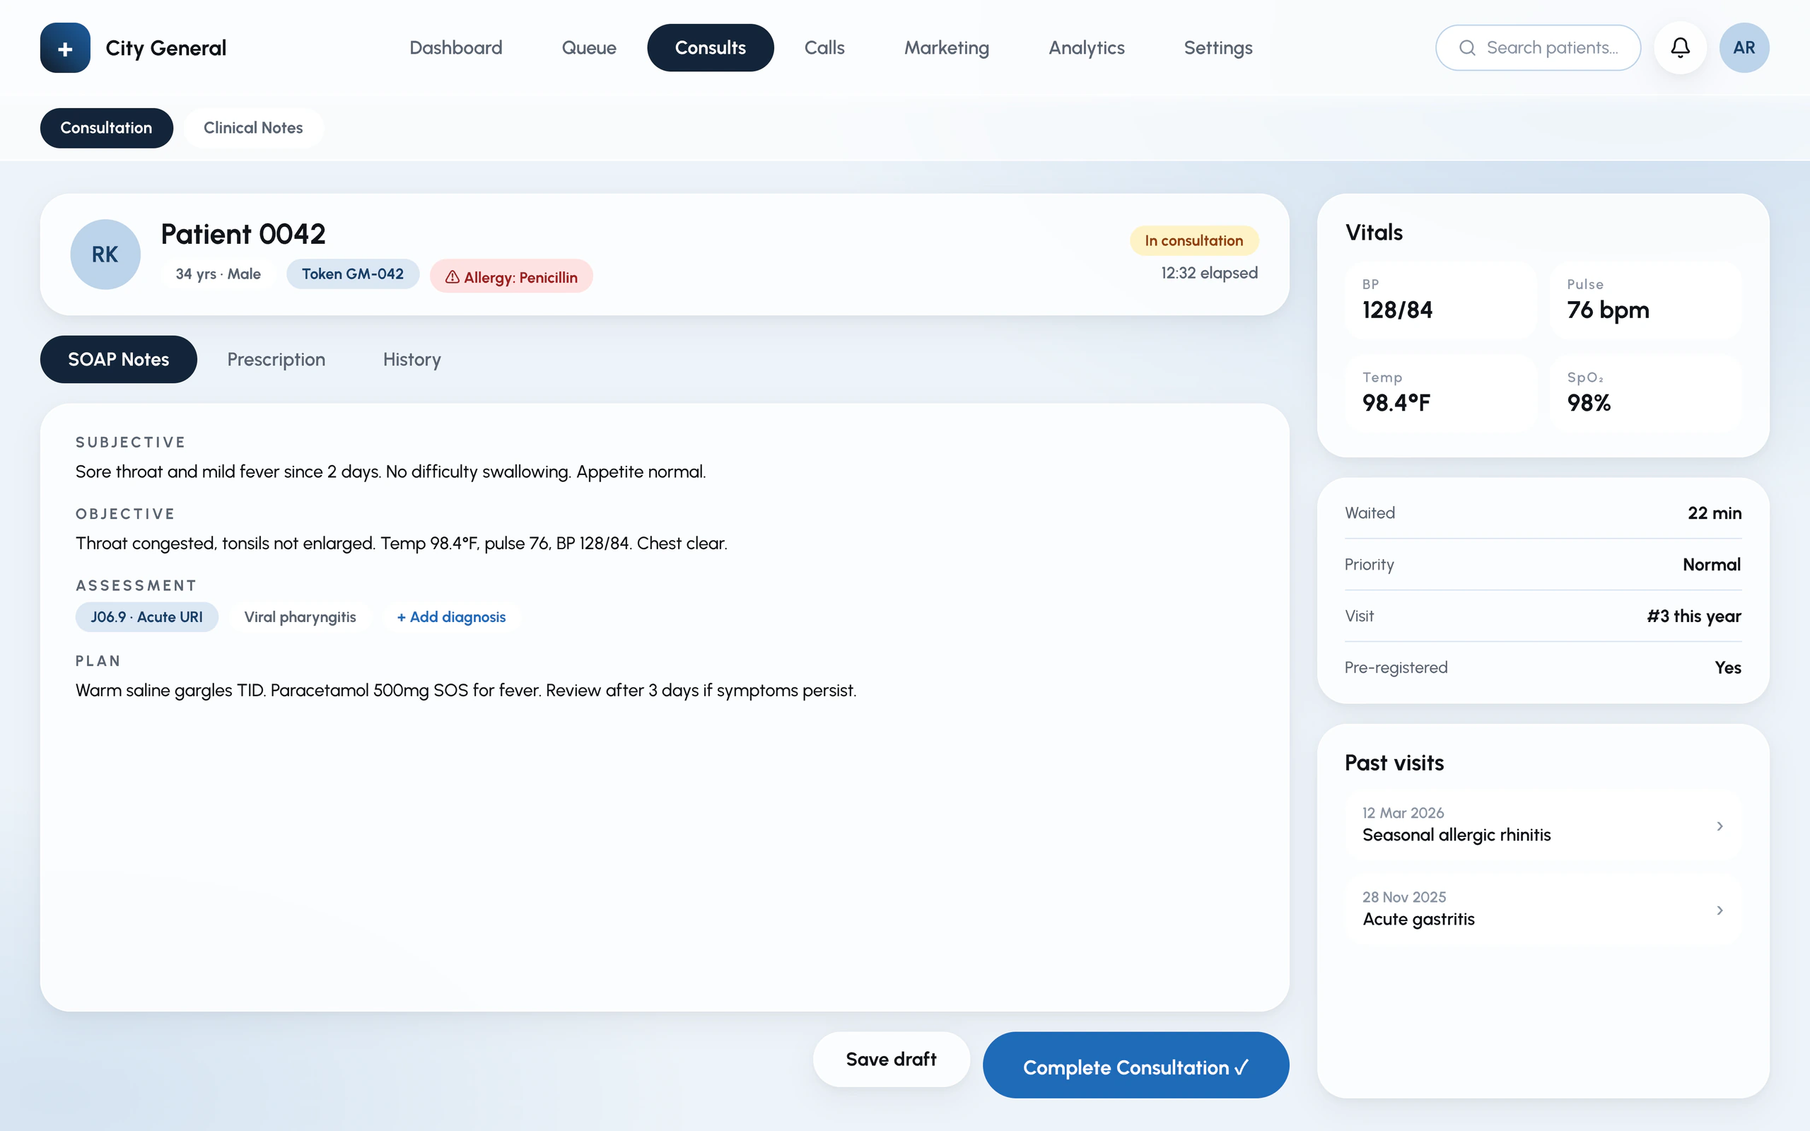Click into the Plan notes text
This screenshot has width=1810, height=1131.
[x=466, y=691]
